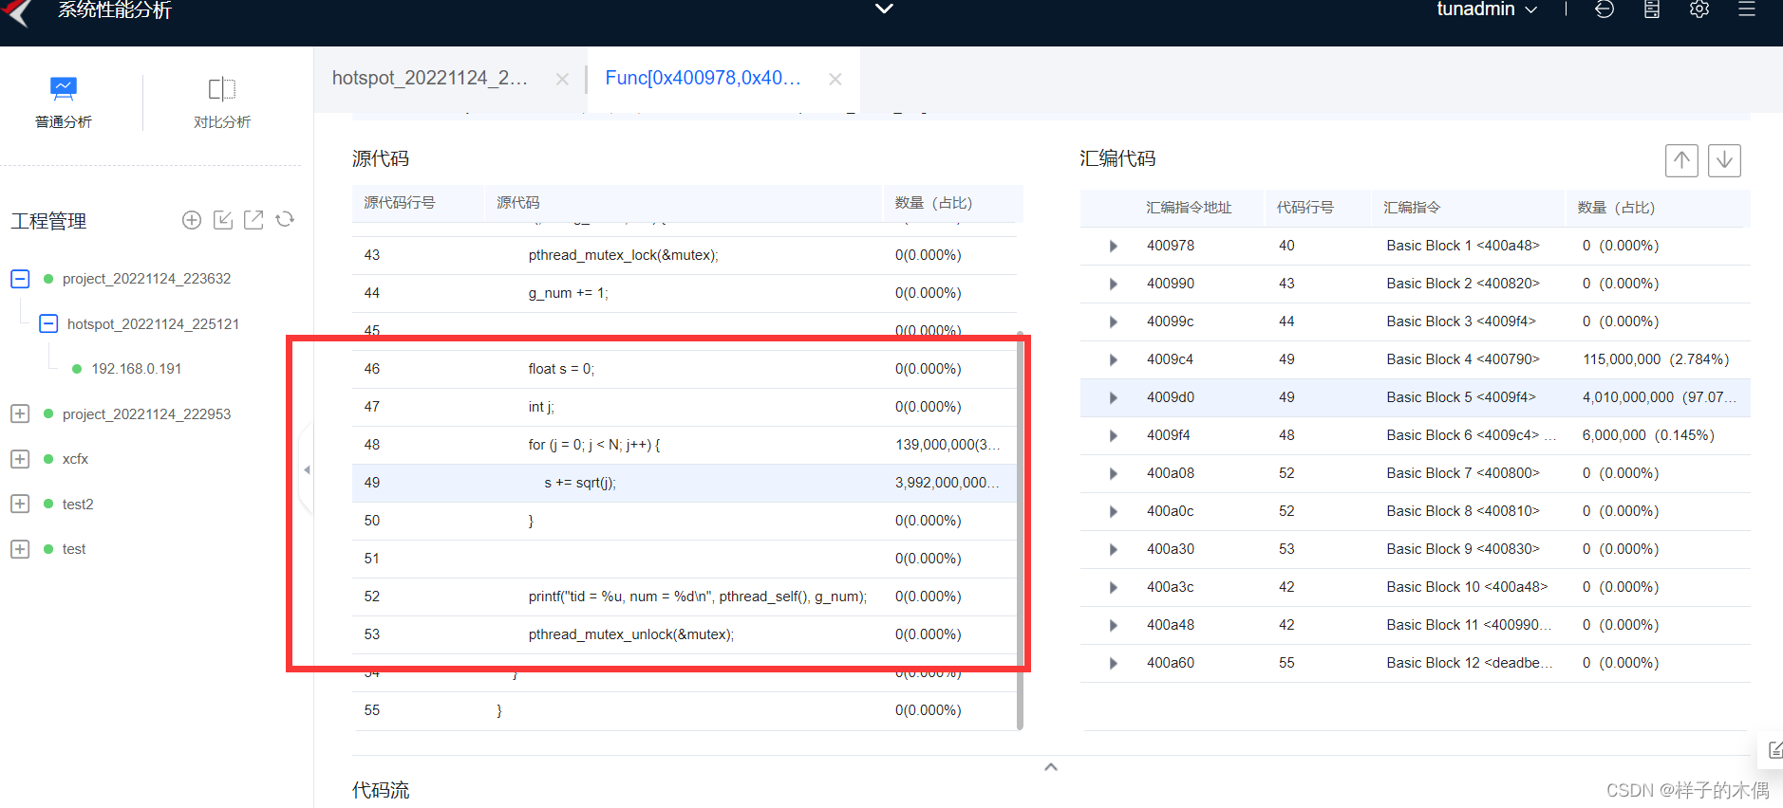
Task: Open the document log icon in header
Action: click(x=1652, y=9)
